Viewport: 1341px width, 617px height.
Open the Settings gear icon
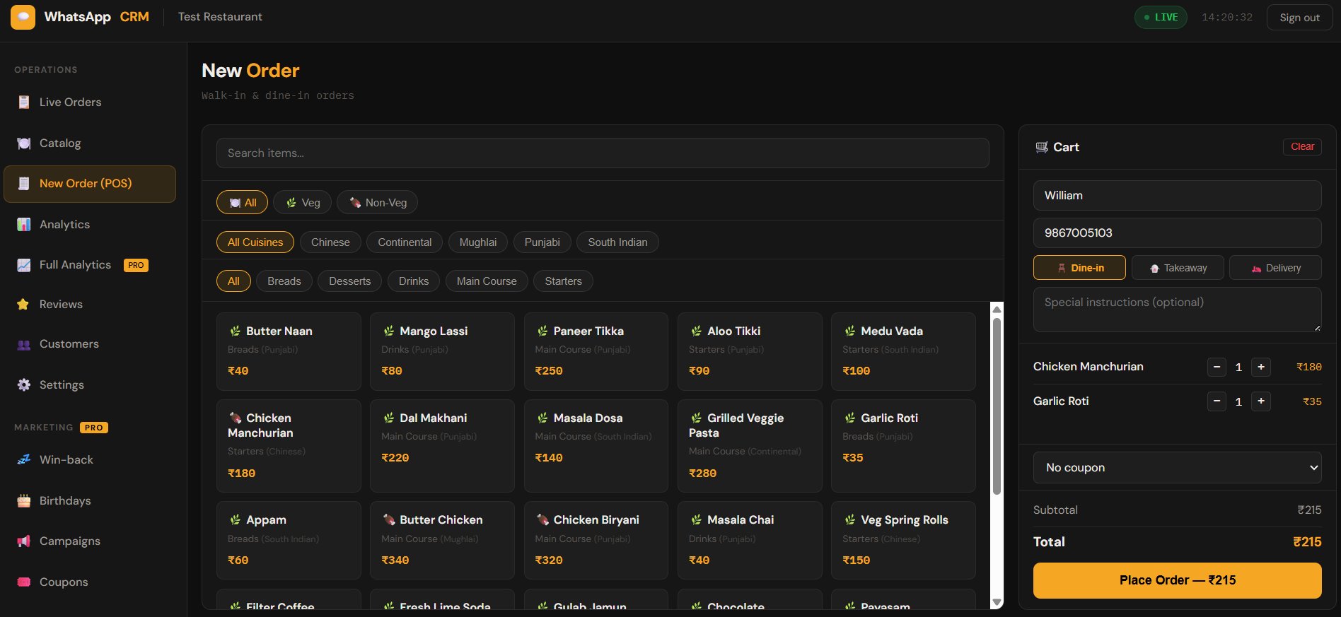tap(24, 385)
